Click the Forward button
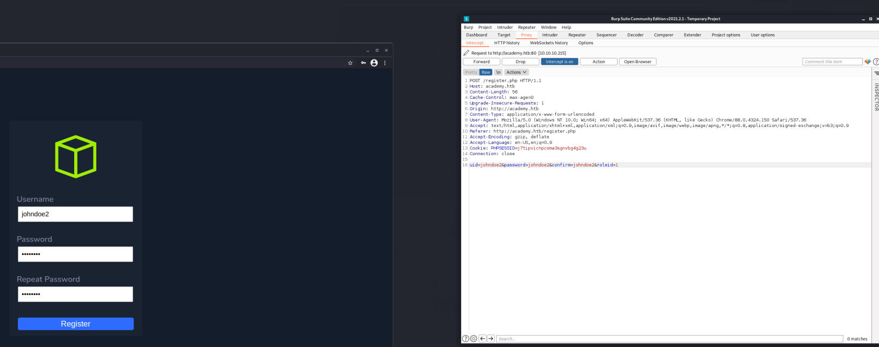 pyautogui.click(x=481, y=62)
